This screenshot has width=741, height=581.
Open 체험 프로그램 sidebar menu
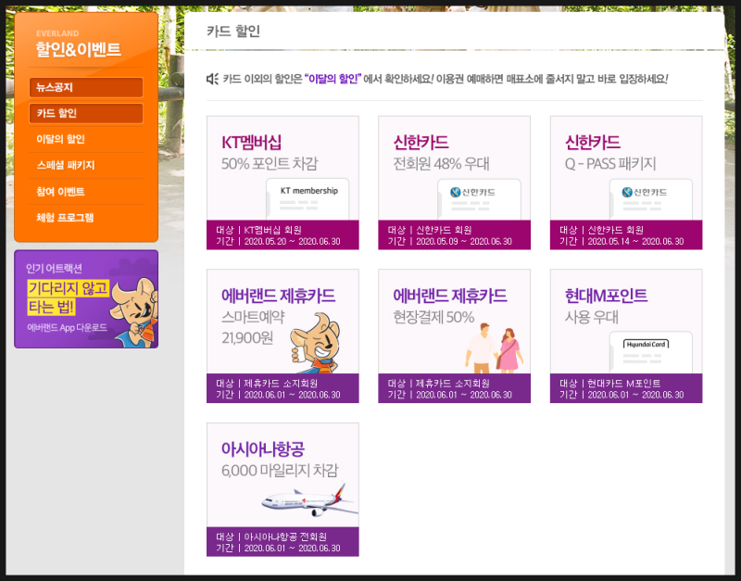pos(65,218)
